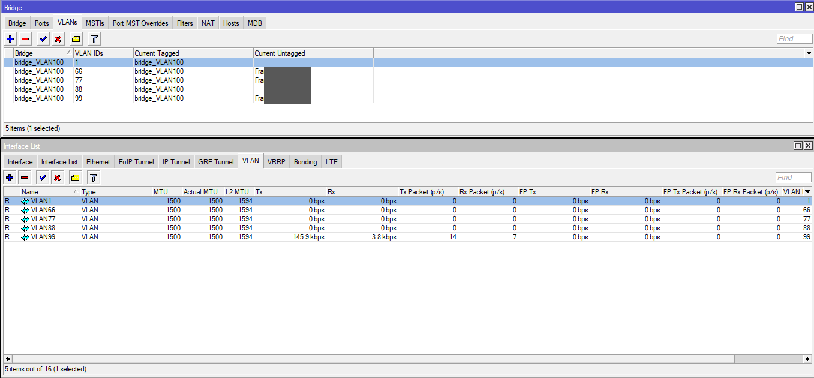Click the filter funnel icon in Interface List window
The height and width of the screenshot is (378, 814).
point(94,178)
